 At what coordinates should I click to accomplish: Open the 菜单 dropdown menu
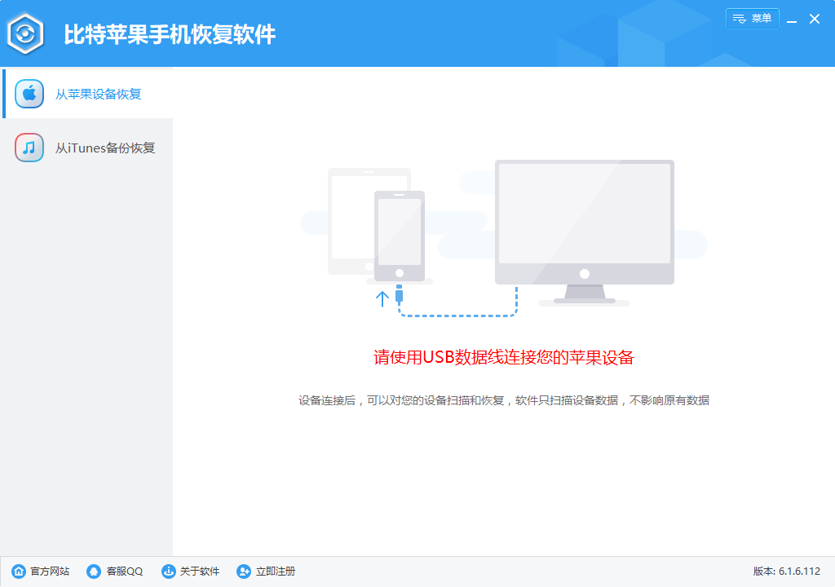click(x=753, y=19)
